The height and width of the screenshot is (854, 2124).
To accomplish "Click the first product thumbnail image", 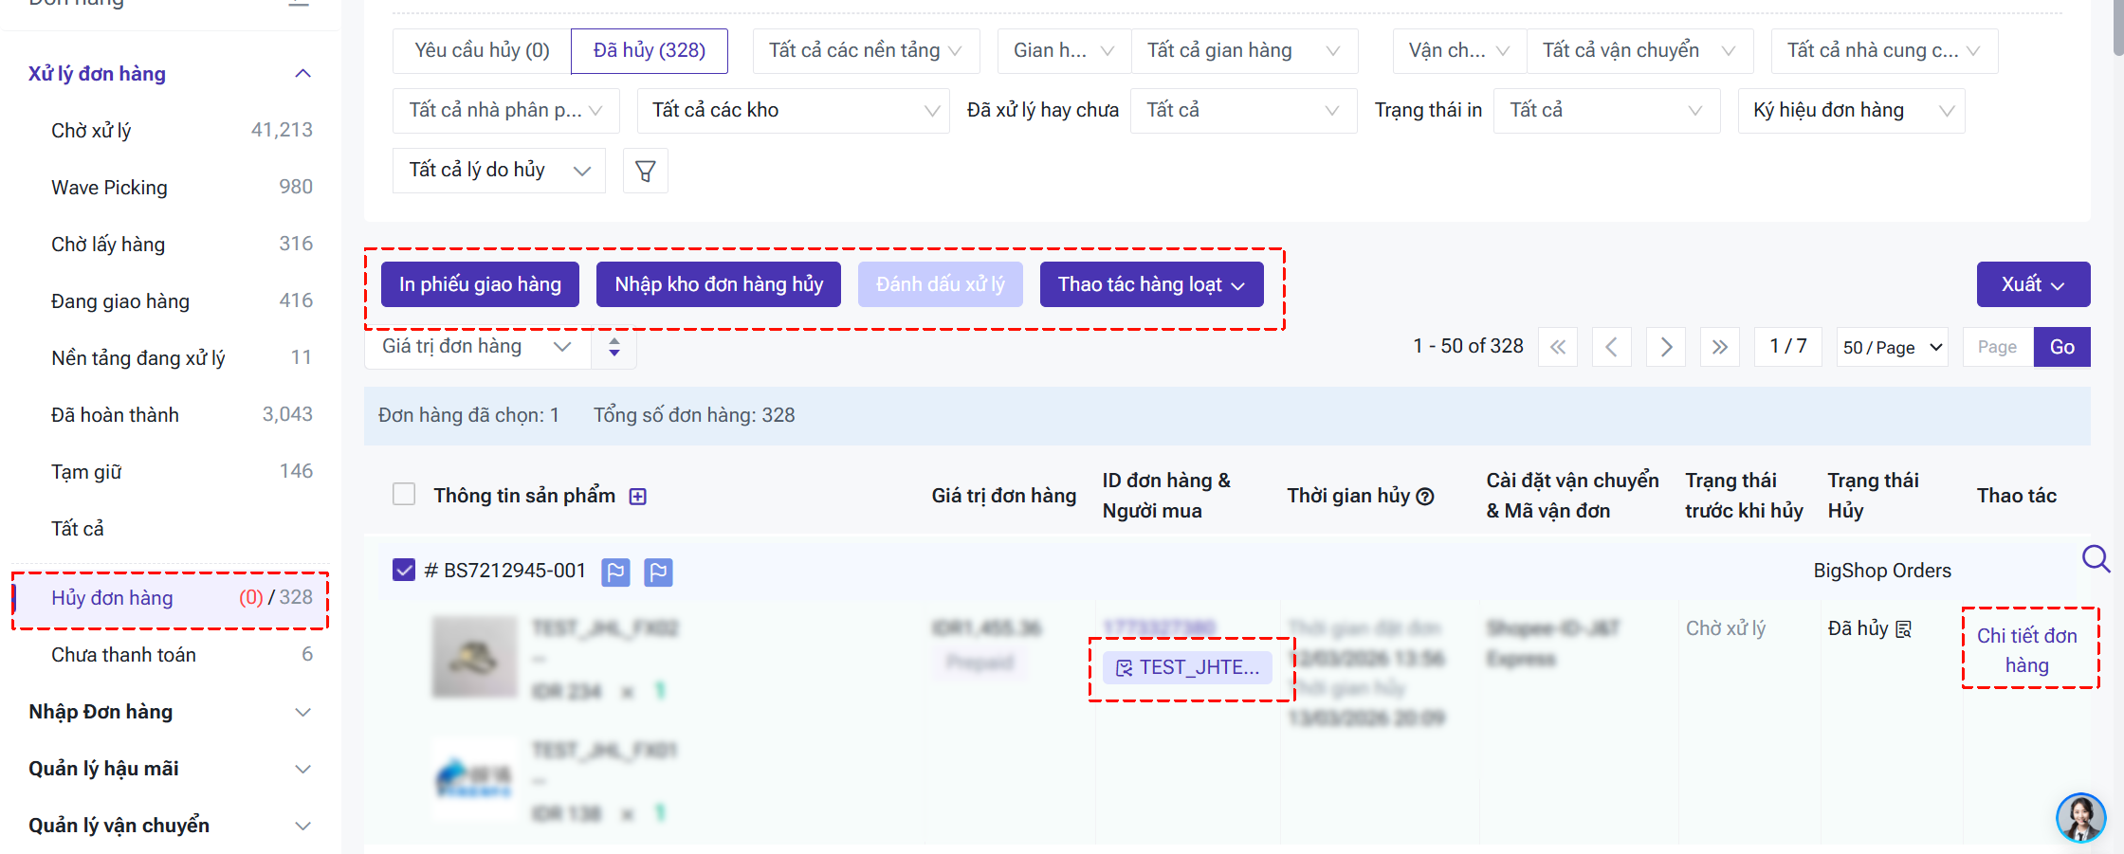I will [x=475, y=658].
